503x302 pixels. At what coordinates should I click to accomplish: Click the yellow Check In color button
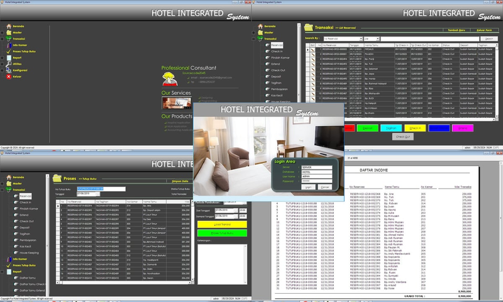tap(415, 128)
